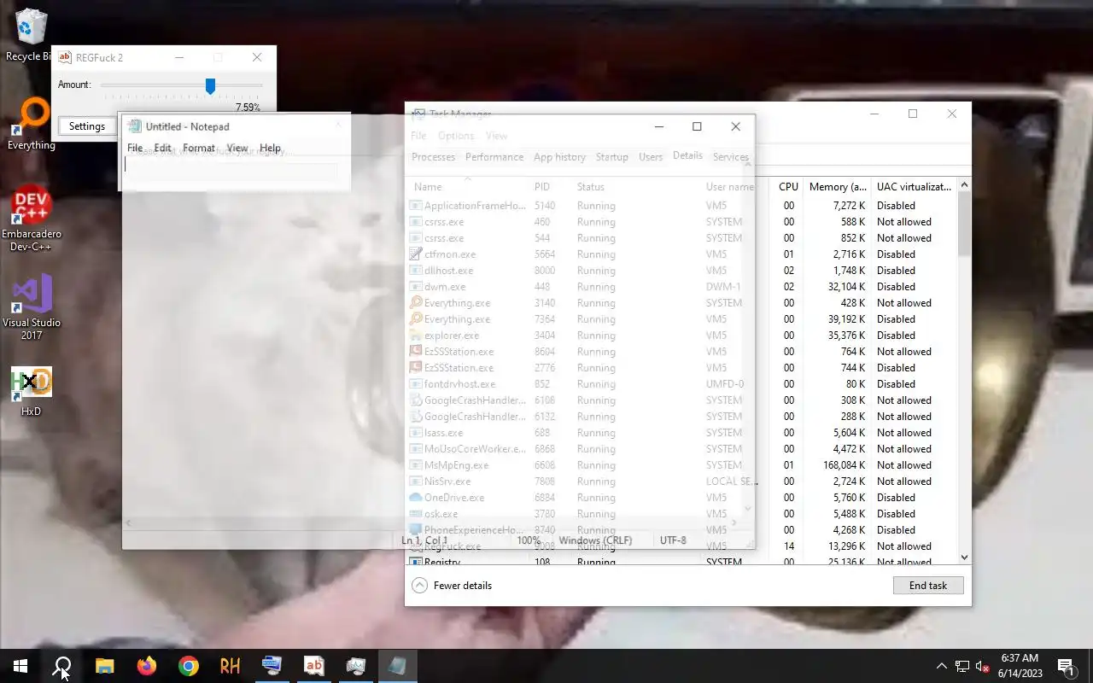The image size is (1093, 683).
Task: Switch to Notepad via its taskbar icon
Action: [397, 666]
